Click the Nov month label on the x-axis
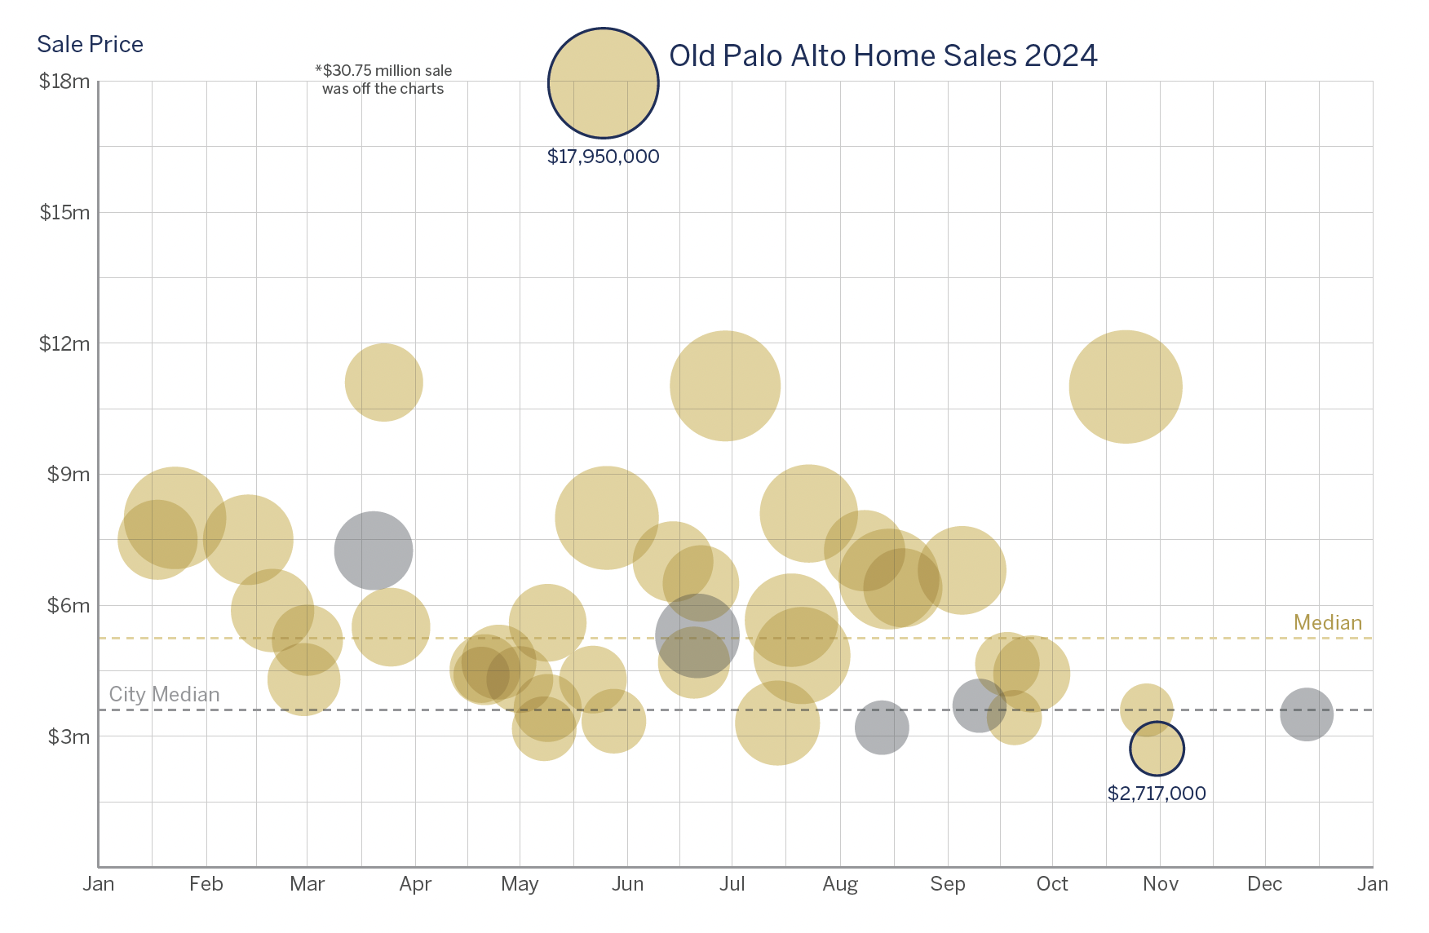The height and width of the screenshot is (933, 1429). coord(1160,884)
